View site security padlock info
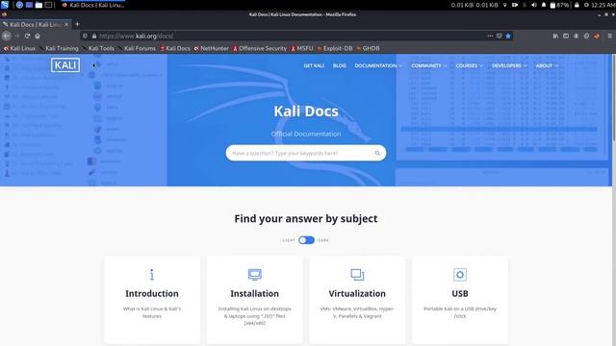Viewport: 616px width, 346px height. (94, 36)
